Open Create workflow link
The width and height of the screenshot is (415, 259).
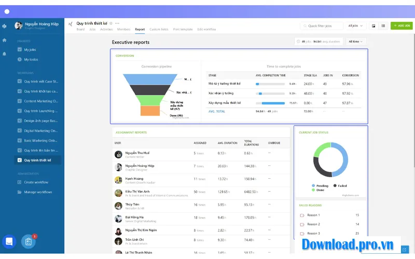pos(36,182)
